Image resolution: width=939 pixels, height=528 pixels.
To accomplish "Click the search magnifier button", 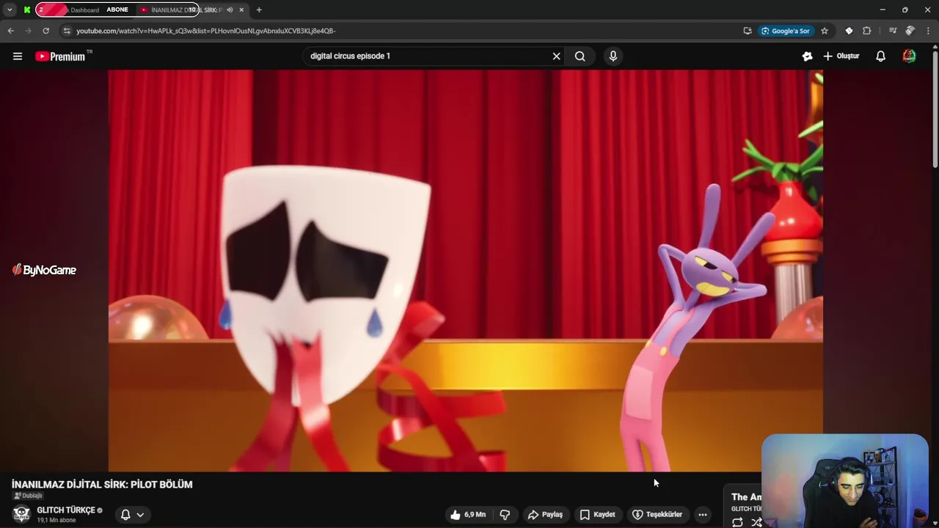I will 580,56.
